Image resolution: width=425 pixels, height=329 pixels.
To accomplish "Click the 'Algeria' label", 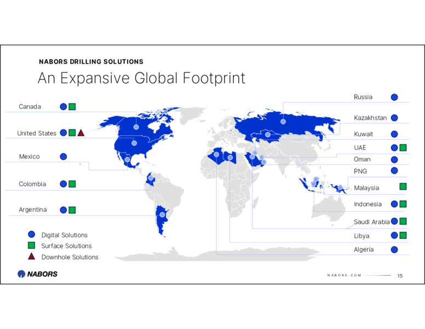I will [x=364, y=249].
